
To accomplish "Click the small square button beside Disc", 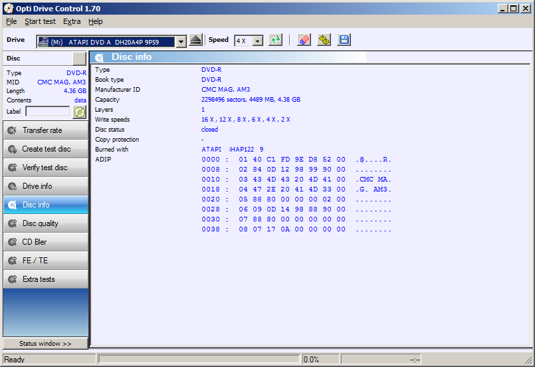I will coord(80,59).
